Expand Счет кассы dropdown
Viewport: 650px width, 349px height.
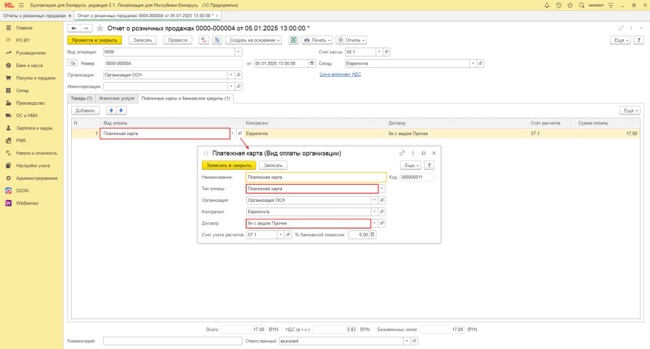click(x=379, y=52)
